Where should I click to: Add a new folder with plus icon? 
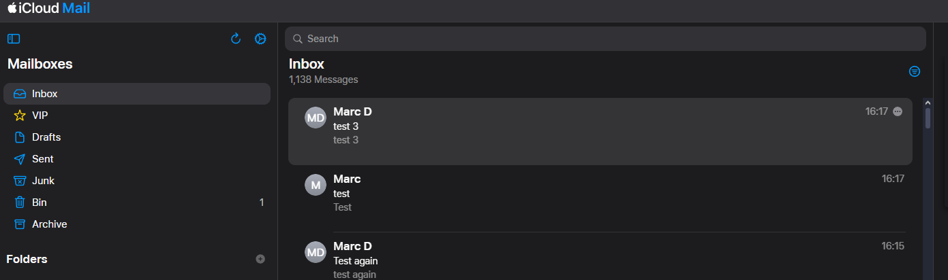pyautogui.click(x=260, y=259)
